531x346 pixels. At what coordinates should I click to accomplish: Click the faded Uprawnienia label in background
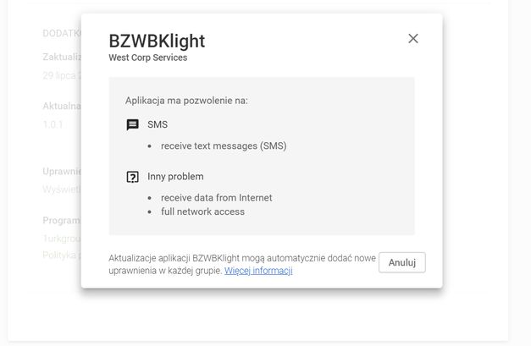point(62,172)
